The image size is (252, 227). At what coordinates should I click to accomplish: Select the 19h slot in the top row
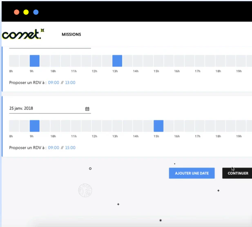coord(241,61)
